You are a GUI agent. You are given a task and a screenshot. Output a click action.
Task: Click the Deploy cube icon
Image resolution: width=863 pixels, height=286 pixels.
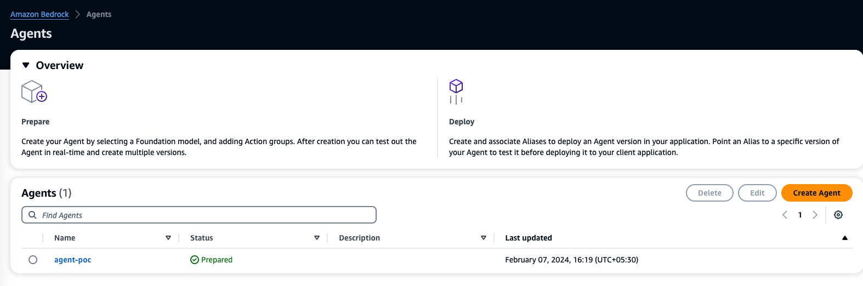[x=456, y=91]
